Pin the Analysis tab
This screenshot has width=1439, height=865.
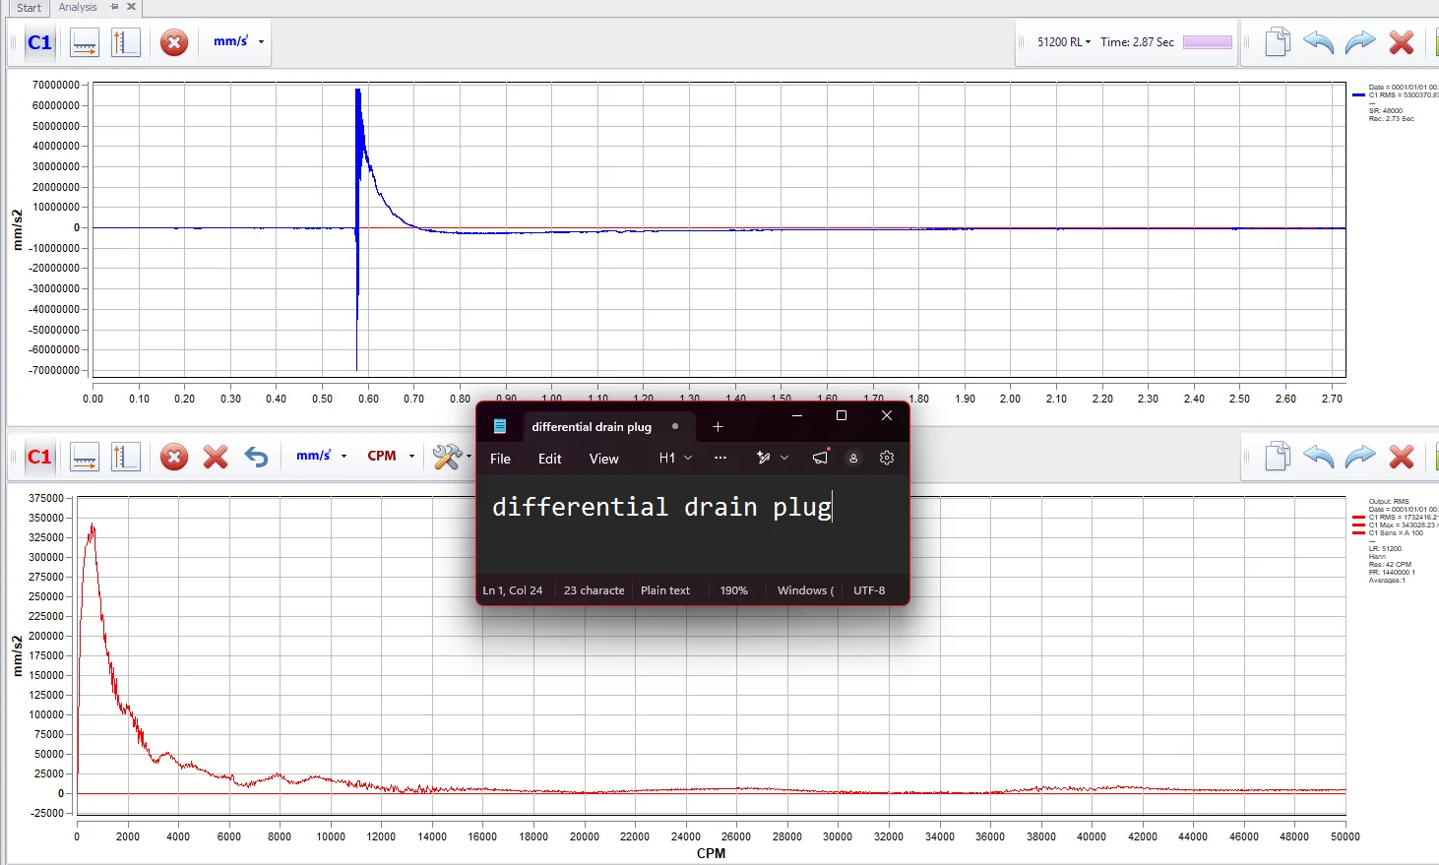(114, 7)
